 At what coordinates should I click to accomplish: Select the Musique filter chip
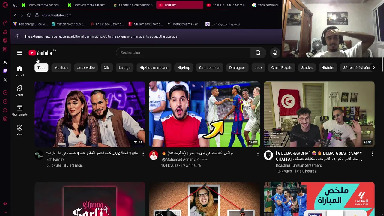pos(61,68)
